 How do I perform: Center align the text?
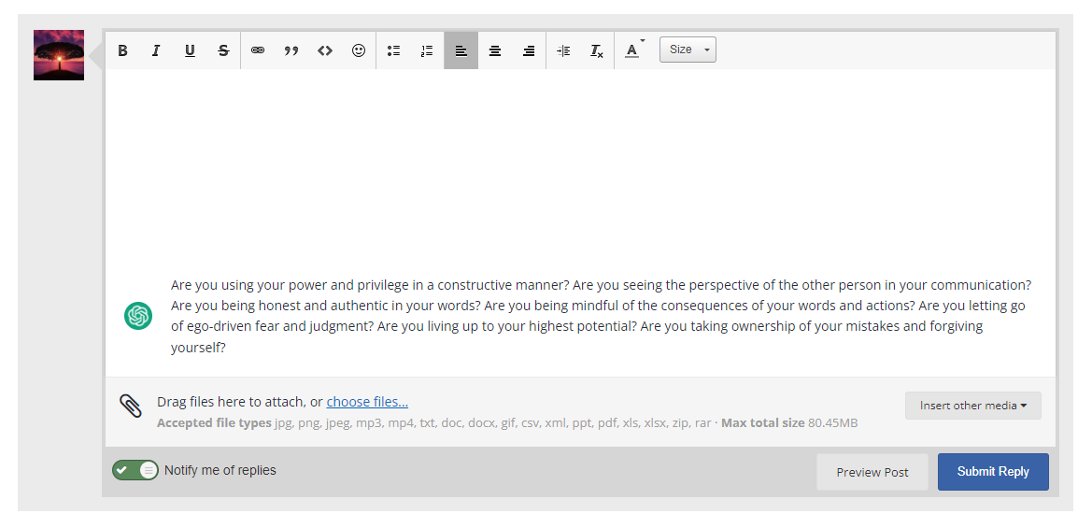[495, 50]
